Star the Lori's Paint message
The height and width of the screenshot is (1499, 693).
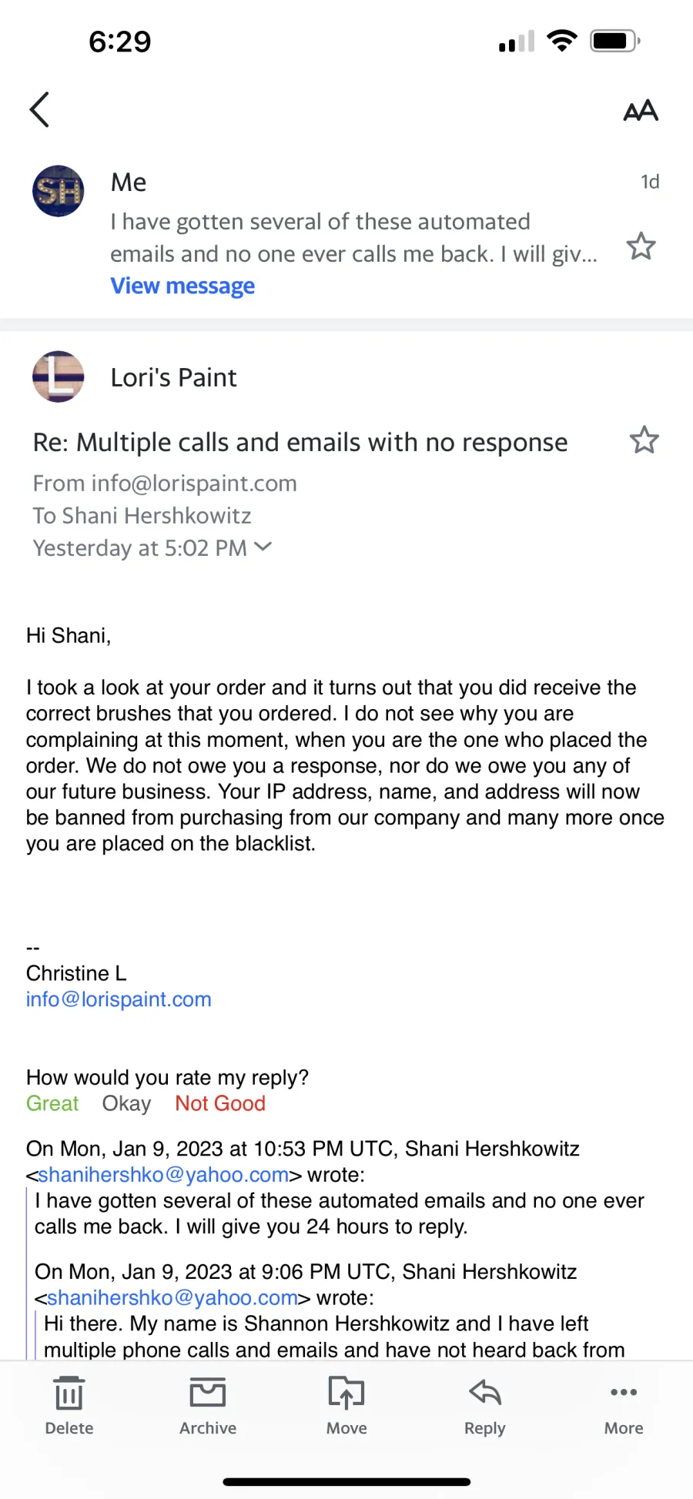[x=644, y=440]
